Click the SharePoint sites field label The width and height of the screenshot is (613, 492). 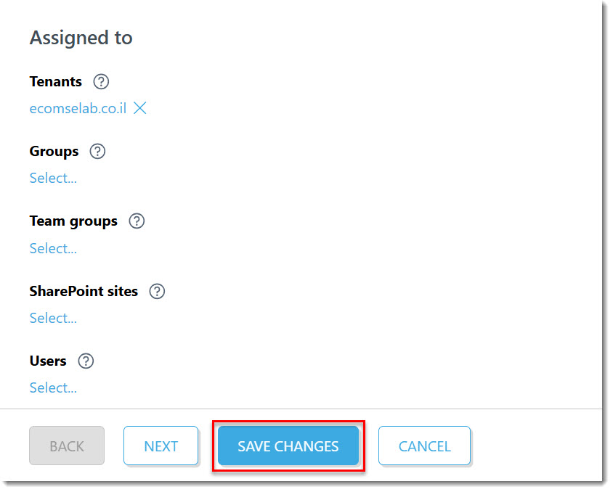(84, 292)
